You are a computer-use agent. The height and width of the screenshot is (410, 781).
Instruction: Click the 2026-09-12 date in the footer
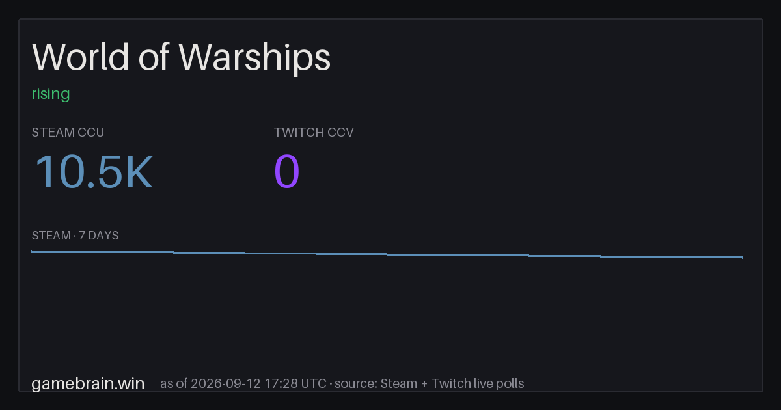(x=226, y=383)
